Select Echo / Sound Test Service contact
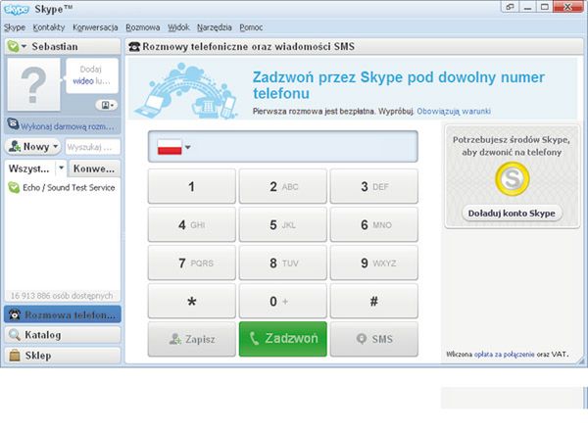 tap(63, 188)
